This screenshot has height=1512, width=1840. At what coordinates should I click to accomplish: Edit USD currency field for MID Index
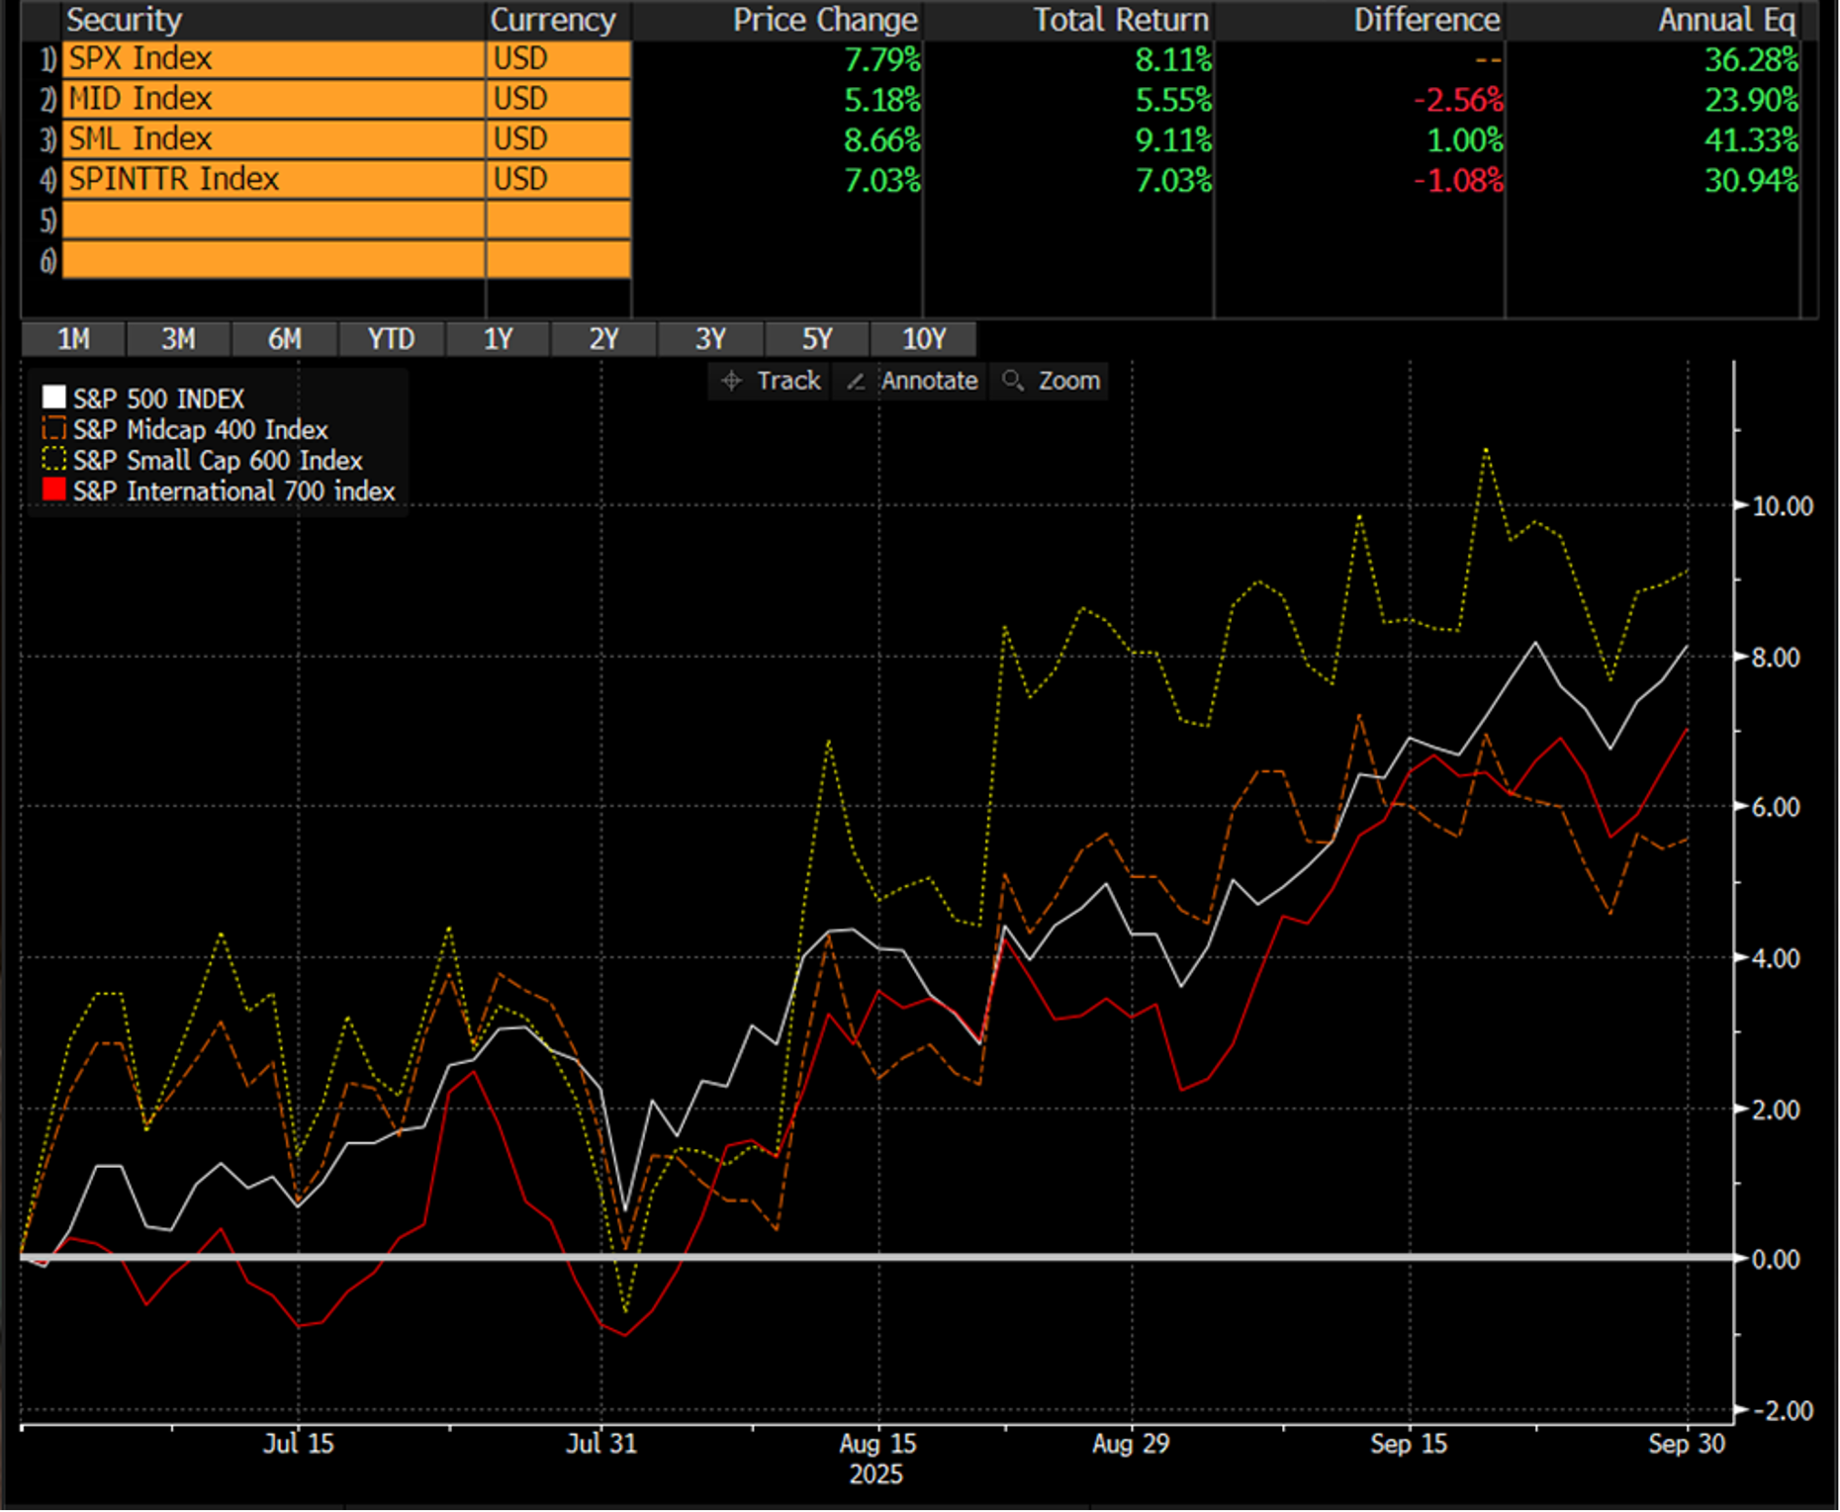[558, 99]
